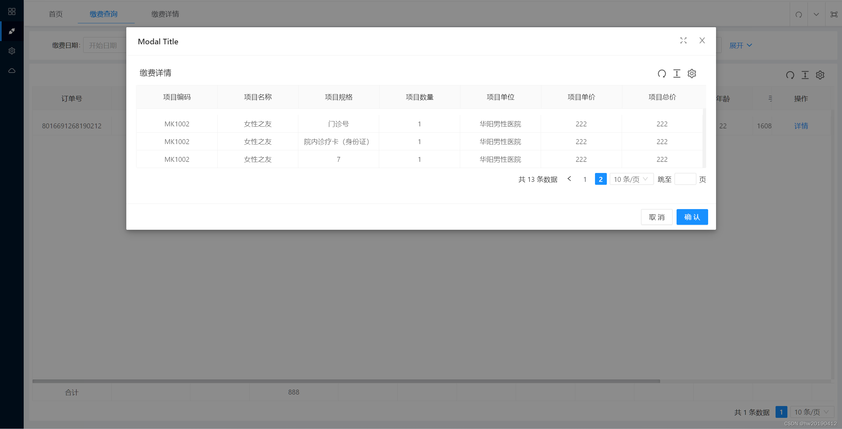Open the 详情 link in the order row

(x=801, y=126)
